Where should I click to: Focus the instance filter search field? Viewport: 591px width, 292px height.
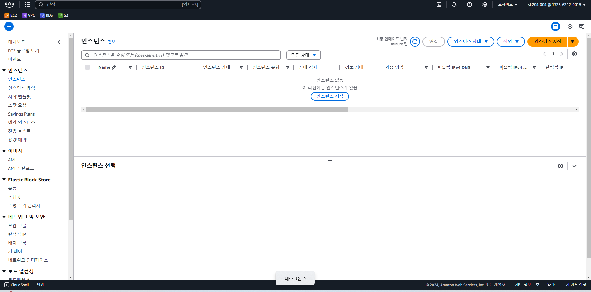(181, 55)
